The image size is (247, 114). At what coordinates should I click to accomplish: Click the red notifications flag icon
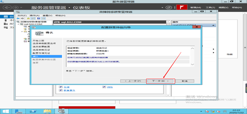182,7
